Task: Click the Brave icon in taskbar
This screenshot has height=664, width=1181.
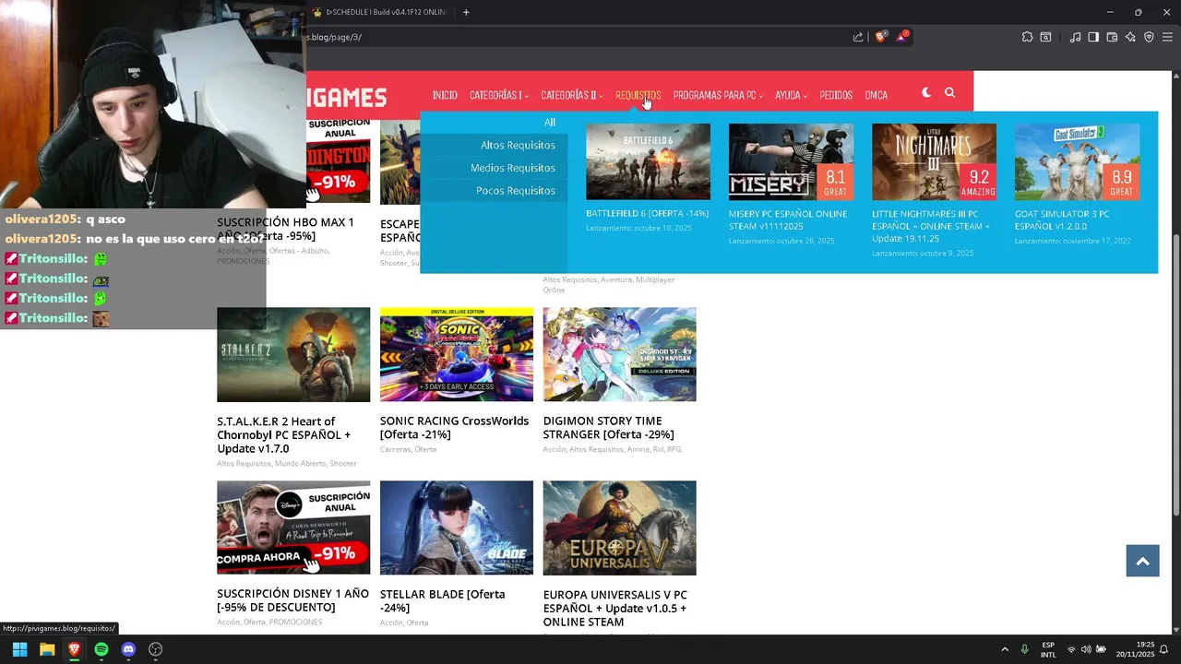Action: pos(74,649)
